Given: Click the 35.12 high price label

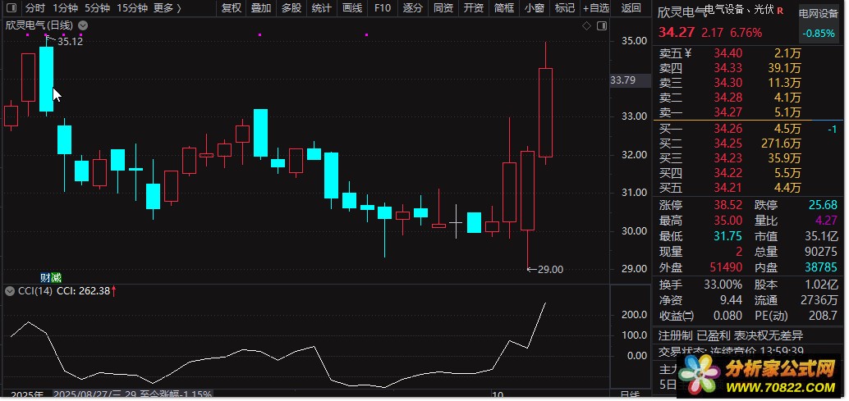Looking at the screenshot, I should 70,41.
